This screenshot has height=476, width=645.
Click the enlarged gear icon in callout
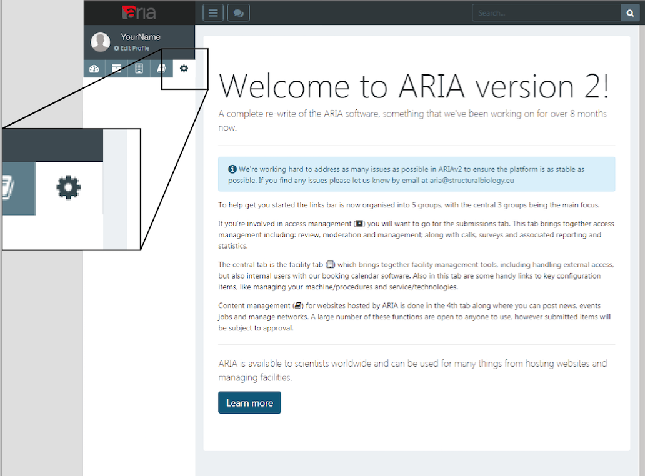click(x=69, y=187)
